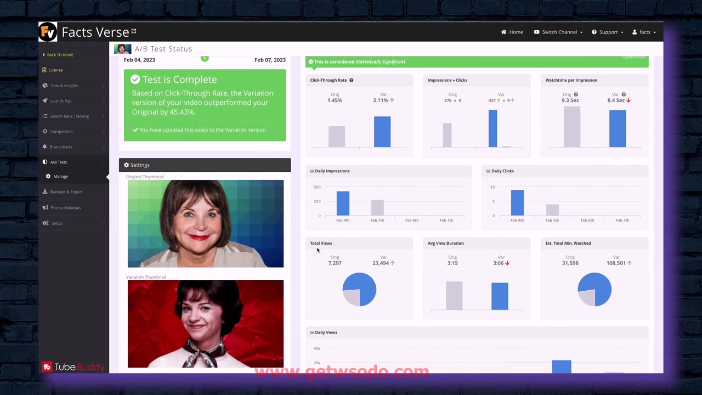
Task: Click the Launch Pad rocket icon
Action: tap(45, 100)
